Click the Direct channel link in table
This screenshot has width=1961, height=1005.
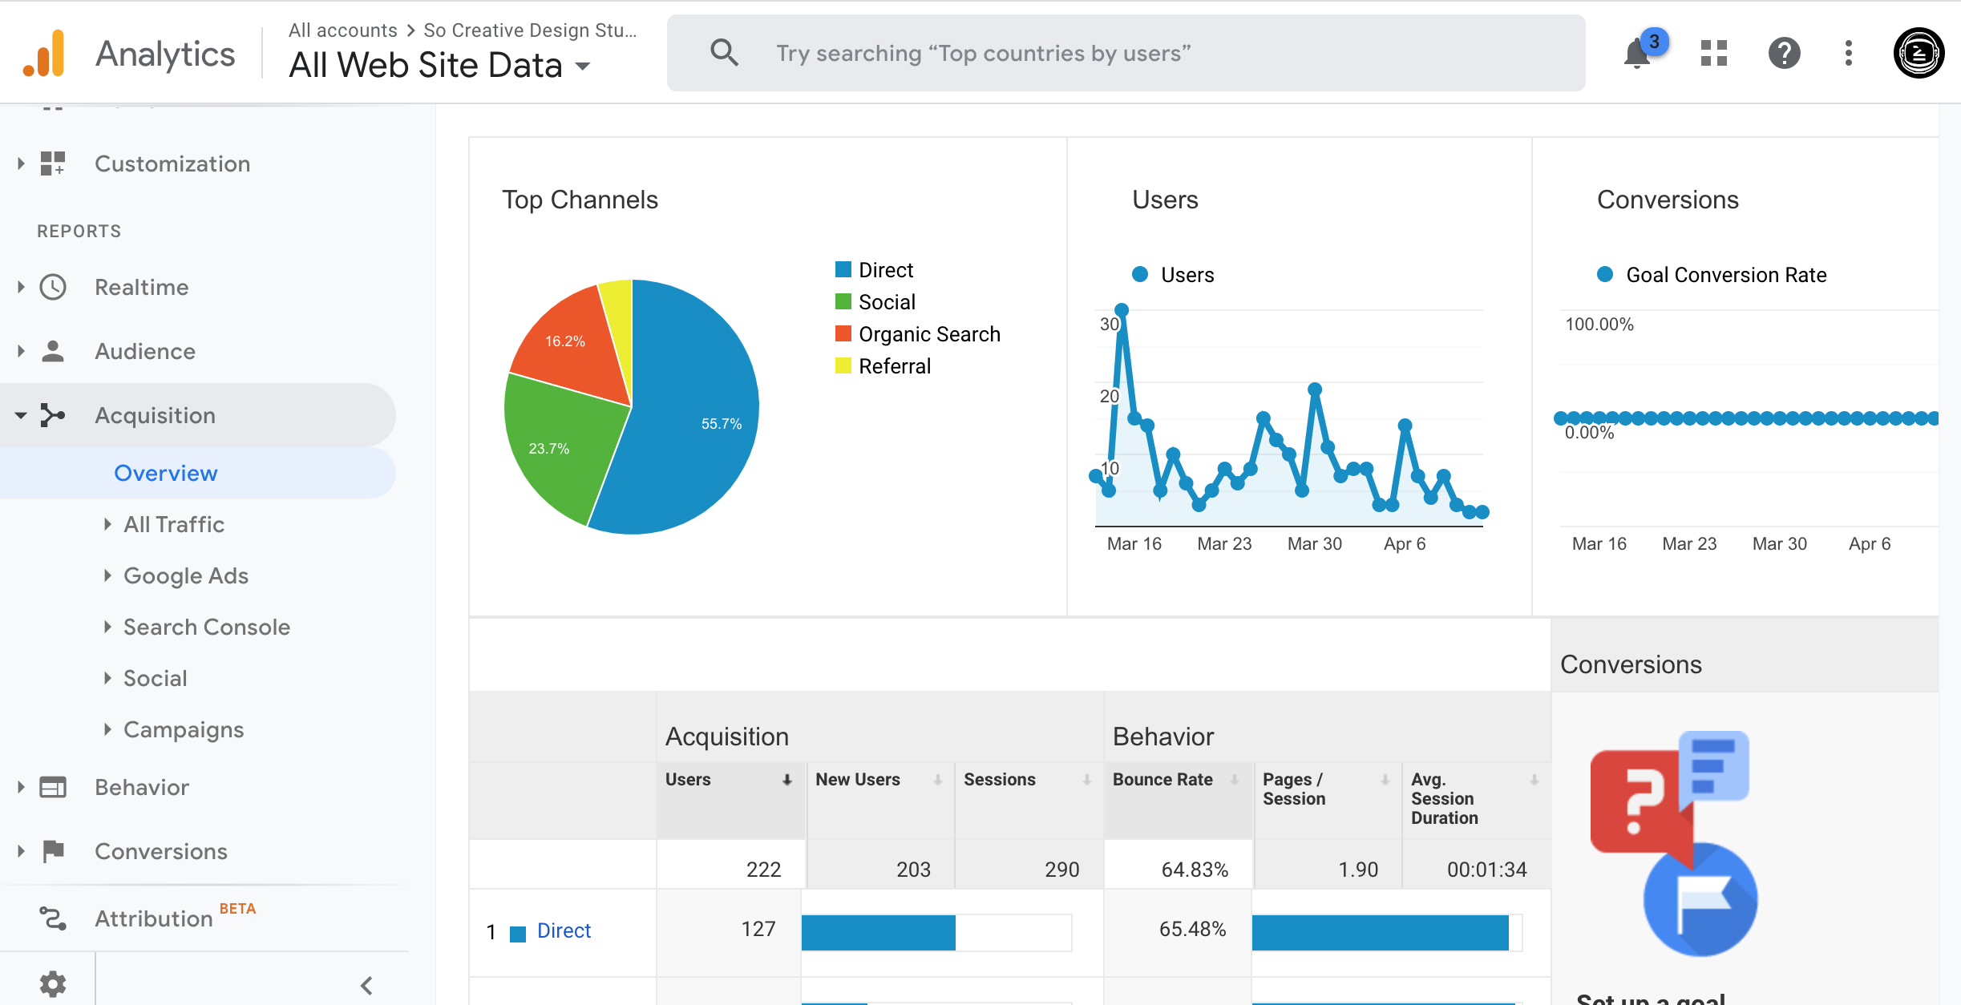tap(564, 930)
